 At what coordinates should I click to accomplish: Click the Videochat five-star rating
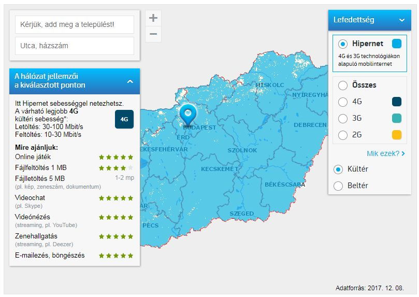[116, 198]
